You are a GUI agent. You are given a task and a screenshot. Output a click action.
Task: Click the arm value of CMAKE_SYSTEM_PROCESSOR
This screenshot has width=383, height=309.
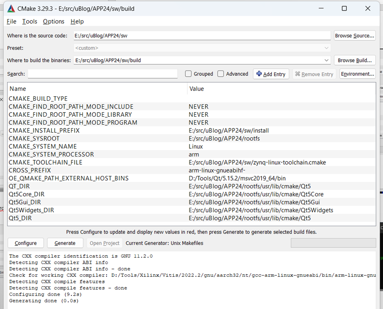coord(194,154)
